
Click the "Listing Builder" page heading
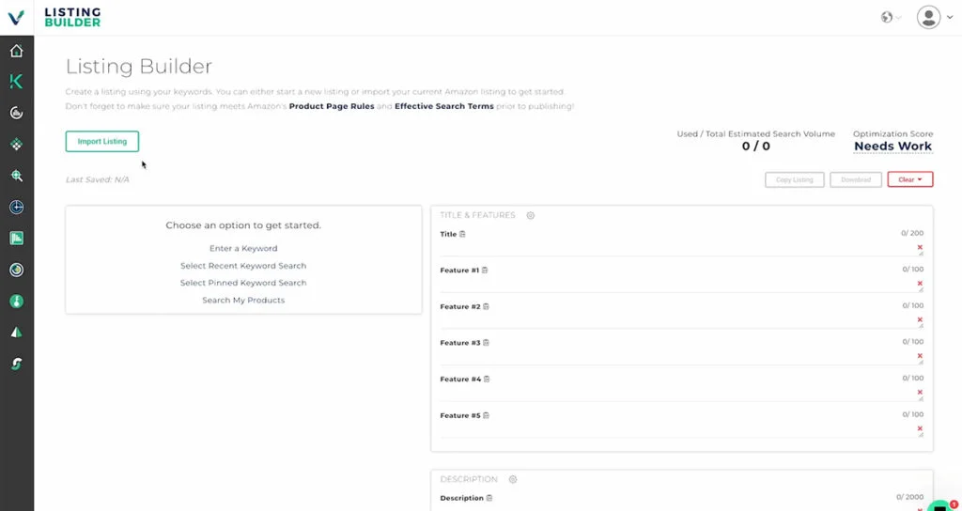(139, 67)
